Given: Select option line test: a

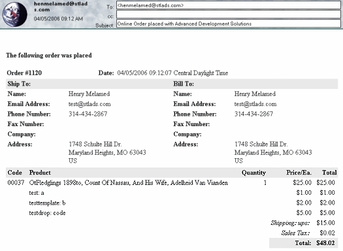Looking at the screenshot, I should [37, 193].
